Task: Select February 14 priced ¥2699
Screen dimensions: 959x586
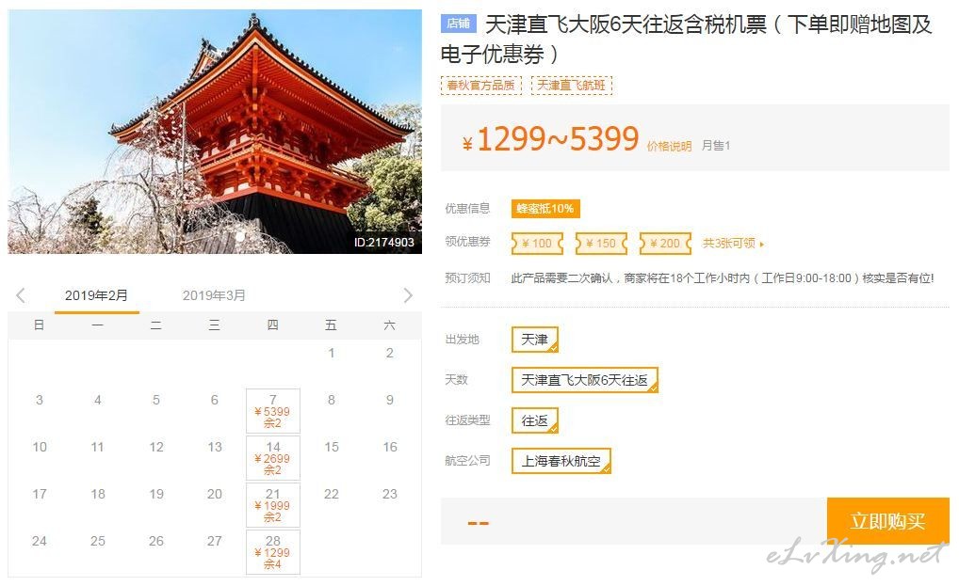Action: pyautogui.click(x=273, y=458)
